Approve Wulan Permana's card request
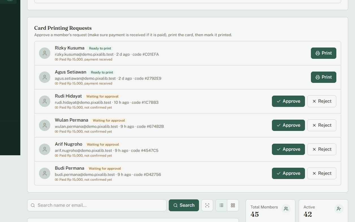The image size is (355, 222). (288, 125)
